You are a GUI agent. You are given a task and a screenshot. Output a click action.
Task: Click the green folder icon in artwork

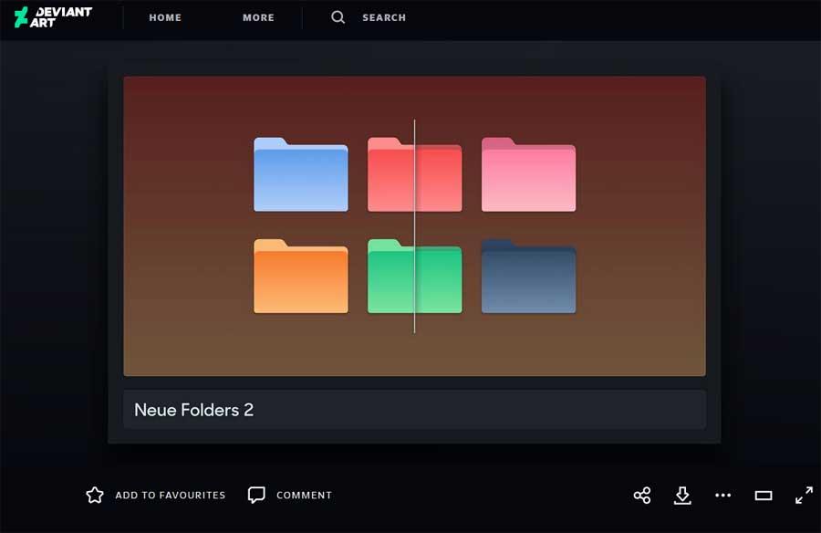(415, 277)
